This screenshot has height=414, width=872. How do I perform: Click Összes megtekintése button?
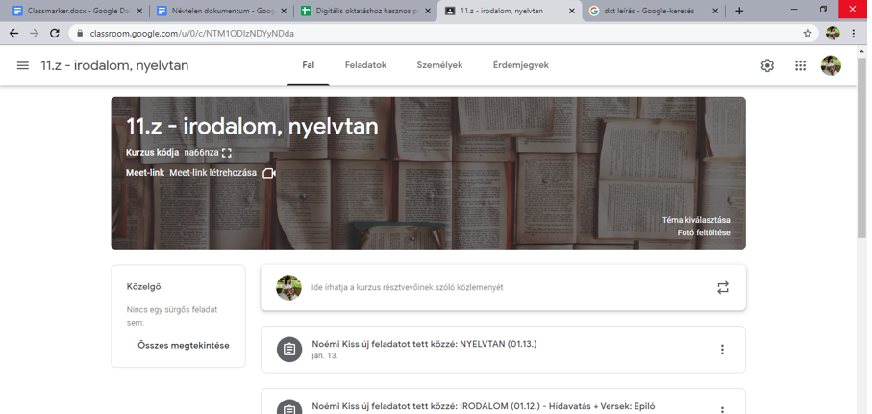pos(184,346)
